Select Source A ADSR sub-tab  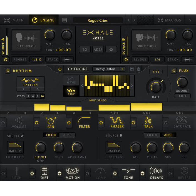(67, 135)
